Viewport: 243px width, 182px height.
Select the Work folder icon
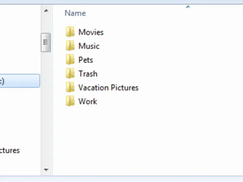coord(70,101)
